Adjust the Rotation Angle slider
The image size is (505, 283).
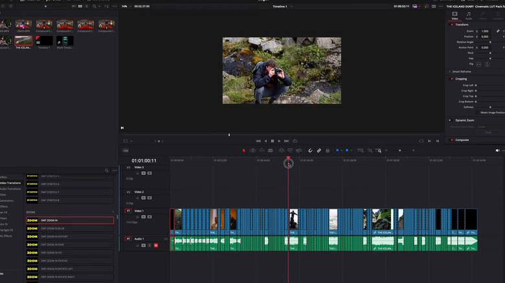[x=490, y=42]
